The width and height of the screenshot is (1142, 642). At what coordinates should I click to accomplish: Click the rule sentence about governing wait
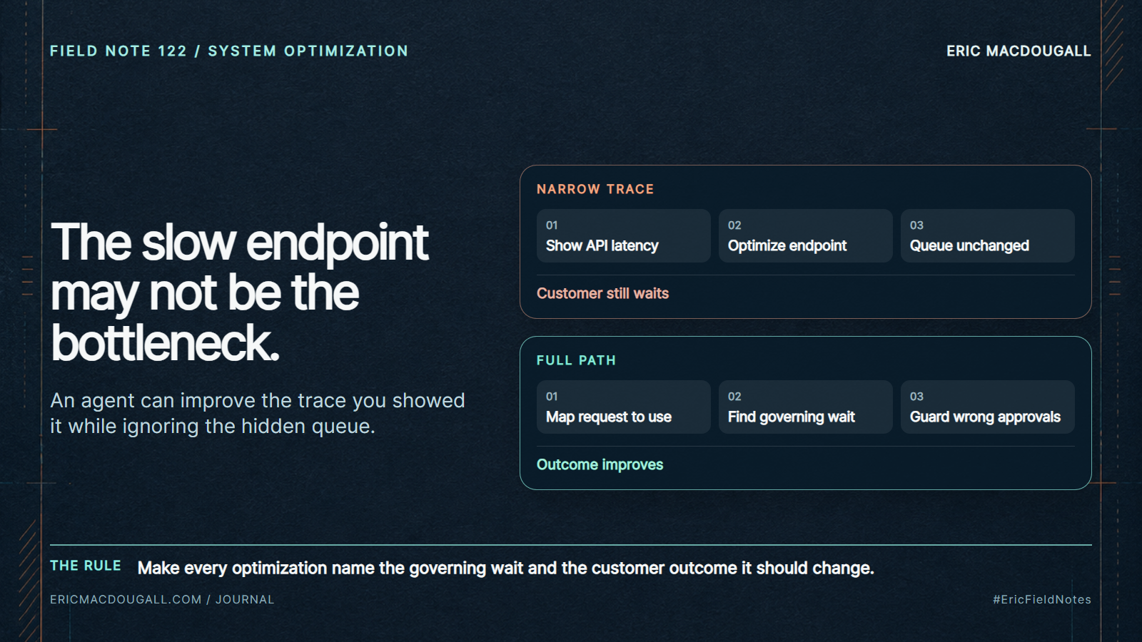pos(505,568)
